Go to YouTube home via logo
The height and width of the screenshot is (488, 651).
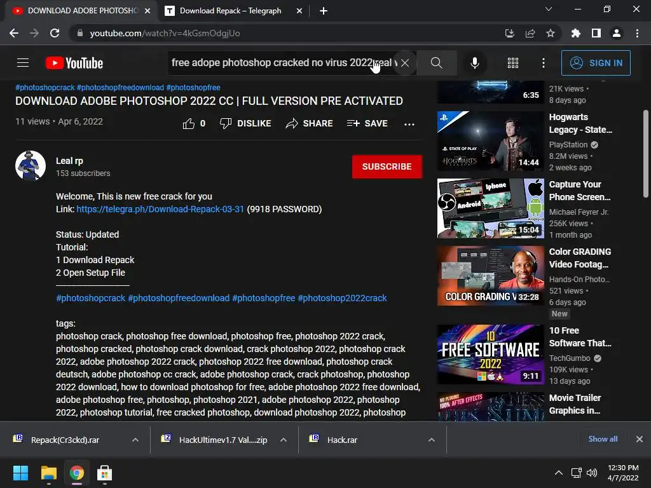coord(74,63)
